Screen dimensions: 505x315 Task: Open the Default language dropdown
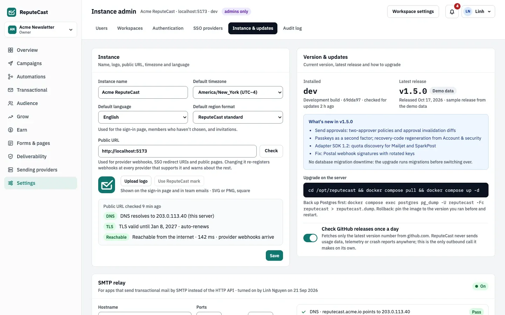[x=143, y=117]
